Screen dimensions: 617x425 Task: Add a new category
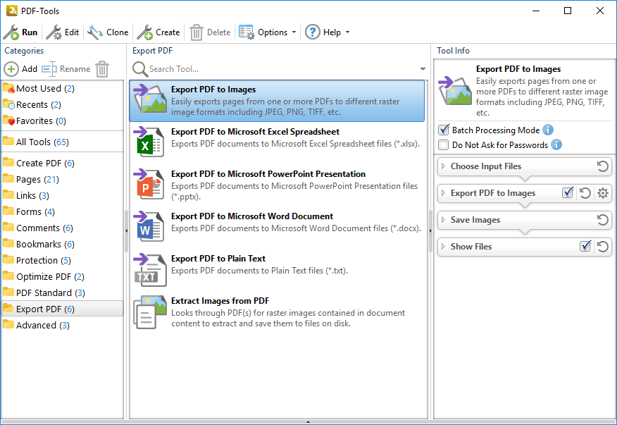coord(20,69)
